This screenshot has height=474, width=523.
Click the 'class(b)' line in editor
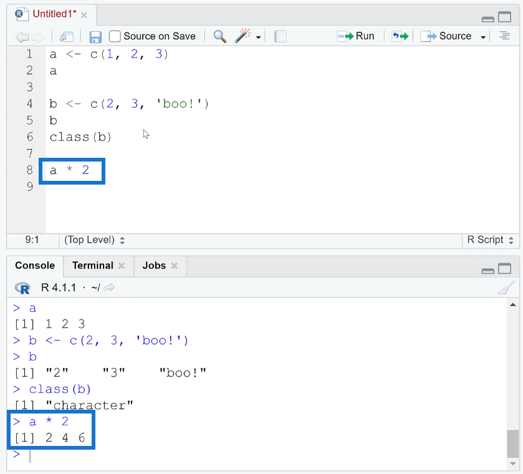tap(80, 137)
